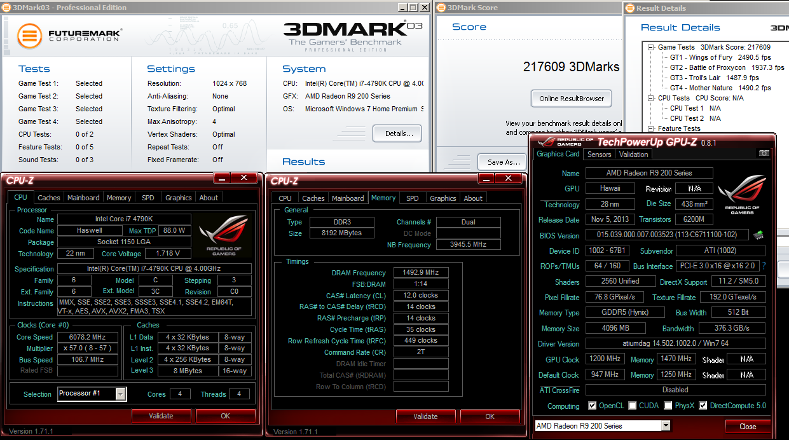Select the Graphics Card tab in GPU-Z
The image size is (789, 440).
(558, 154)
